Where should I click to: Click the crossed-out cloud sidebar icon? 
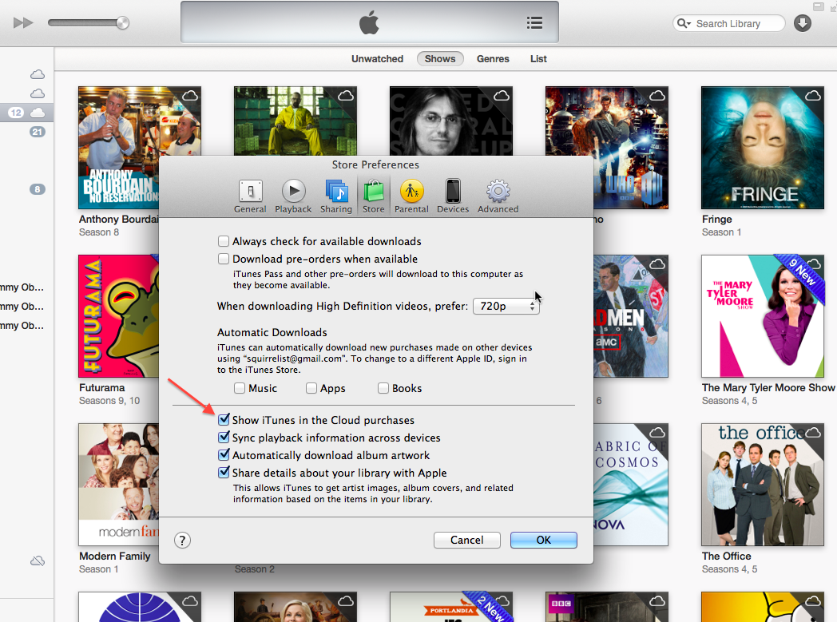point(38,561)
